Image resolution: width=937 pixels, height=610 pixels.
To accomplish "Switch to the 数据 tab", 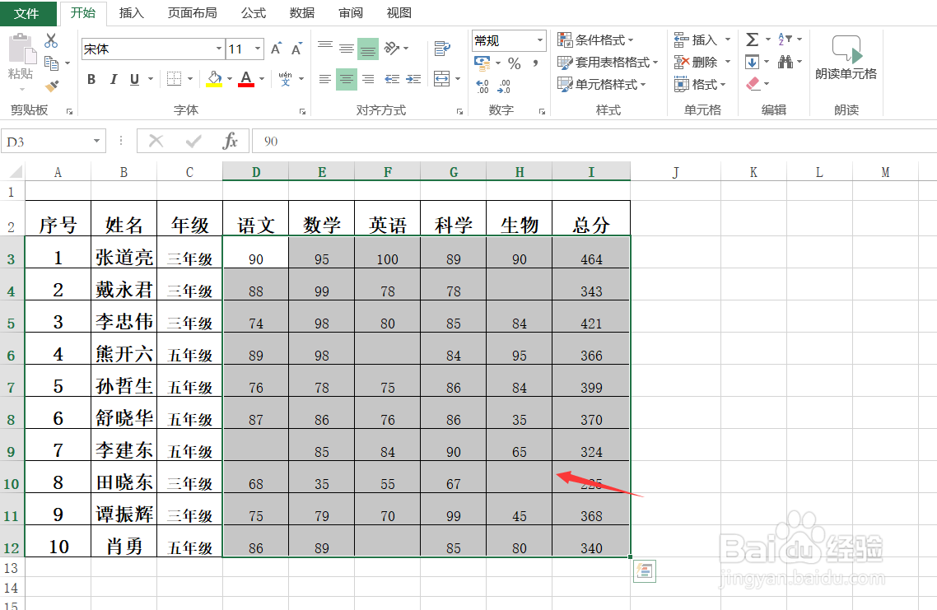I will click(x=302, y=12).
